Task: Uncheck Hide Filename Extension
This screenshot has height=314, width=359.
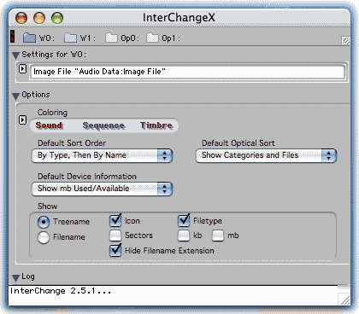Action: (115, 250)
